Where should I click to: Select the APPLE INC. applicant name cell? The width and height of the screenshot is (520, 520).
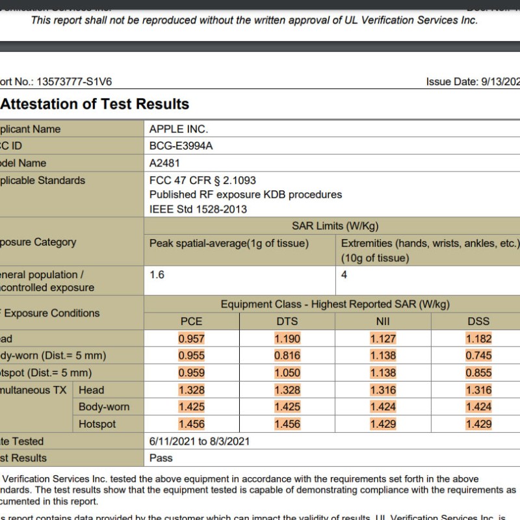click(179, 129)
